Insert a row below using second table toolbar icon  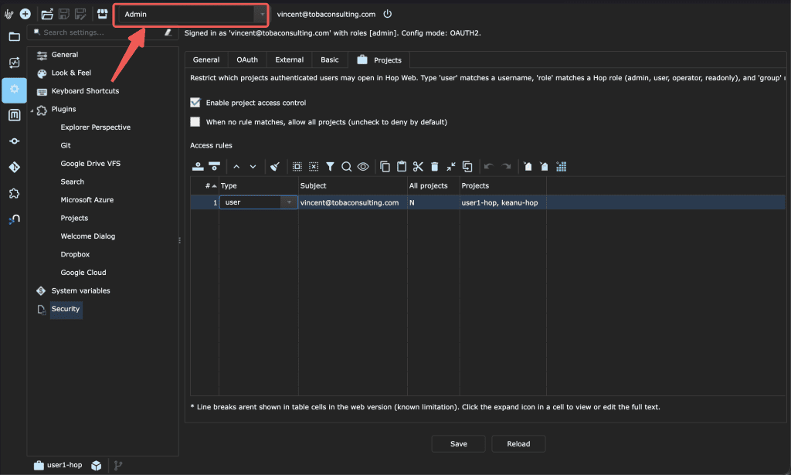[x=215, y=166]
